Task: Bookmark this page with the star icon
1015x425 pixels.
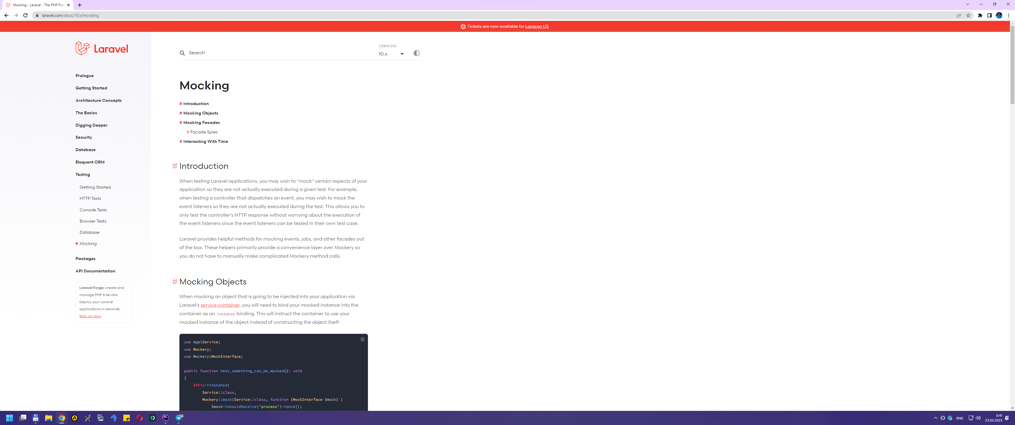Action: click(968, 15)
